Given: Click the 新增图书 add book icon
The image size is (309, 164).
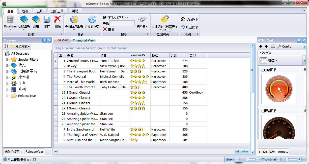Looking at the screenshot, I should 24,20.
